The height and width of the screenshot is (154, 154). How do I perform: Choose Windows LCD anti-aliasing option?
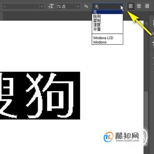tap(103, 38)
